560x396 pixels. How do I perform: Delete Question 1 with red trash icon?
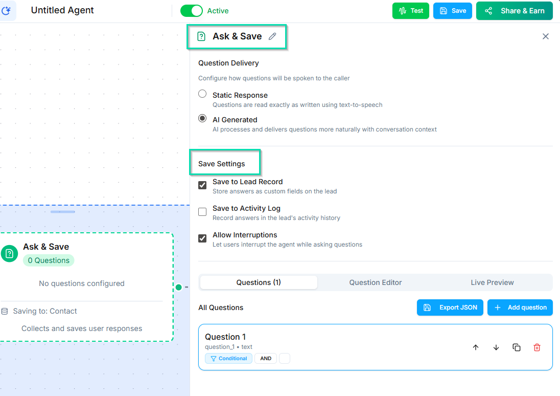537,347
